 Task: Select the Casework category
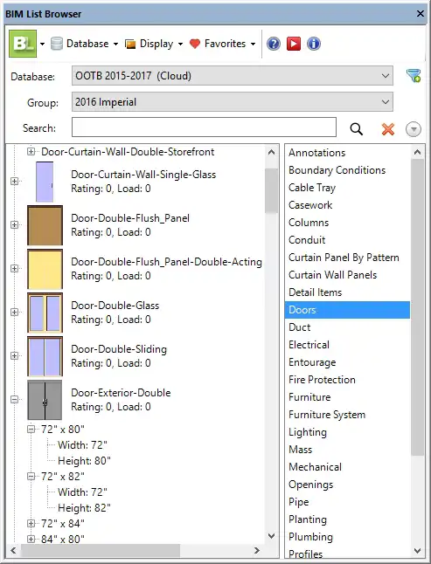tap(347, 205)
